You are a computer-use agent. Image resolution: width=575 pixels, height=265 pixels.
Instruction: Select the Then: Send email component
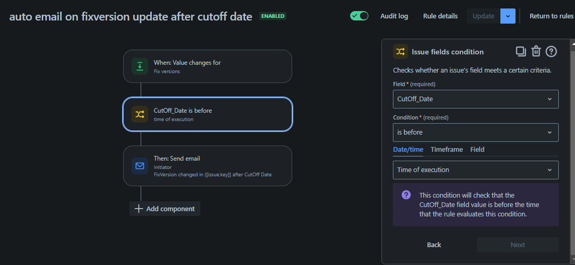(208, 166)
